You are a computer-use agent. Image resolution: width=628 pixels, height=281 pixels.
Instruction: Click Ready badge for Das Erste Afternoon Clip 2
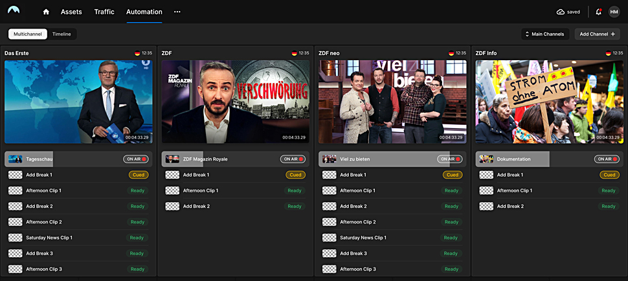[x=137, y=222]
